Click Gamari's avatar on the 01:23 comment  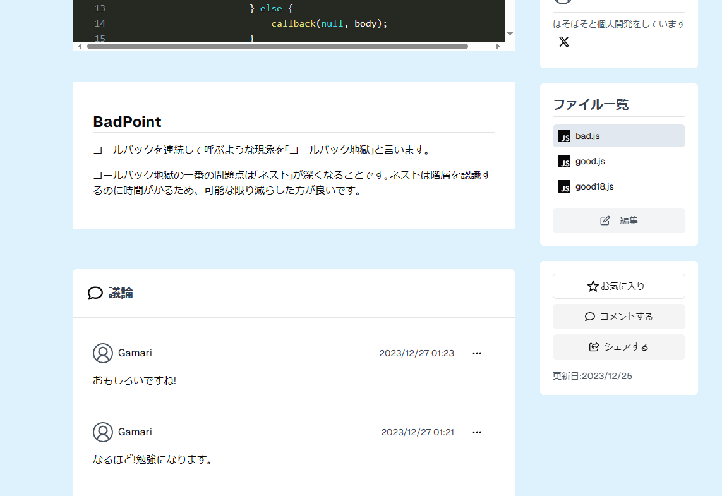click(x=103, y=353)
